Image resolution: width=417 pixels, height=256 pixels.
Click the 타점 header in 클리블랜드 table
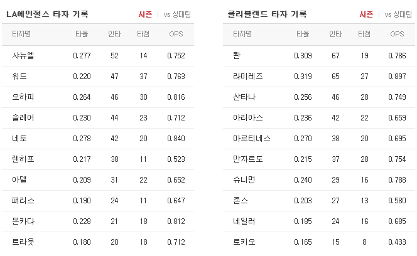click(x=364, y=34)
